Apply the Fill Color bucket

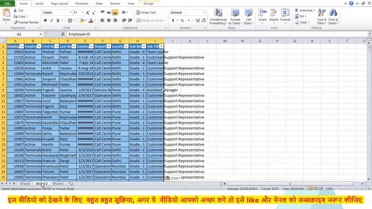[82, 21]
